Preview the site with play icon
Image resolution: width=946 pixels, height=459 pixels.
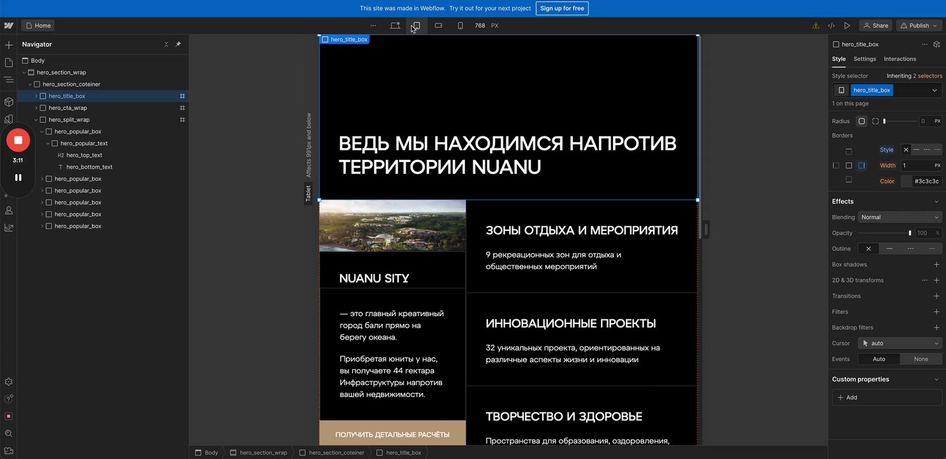pos(847,26)
